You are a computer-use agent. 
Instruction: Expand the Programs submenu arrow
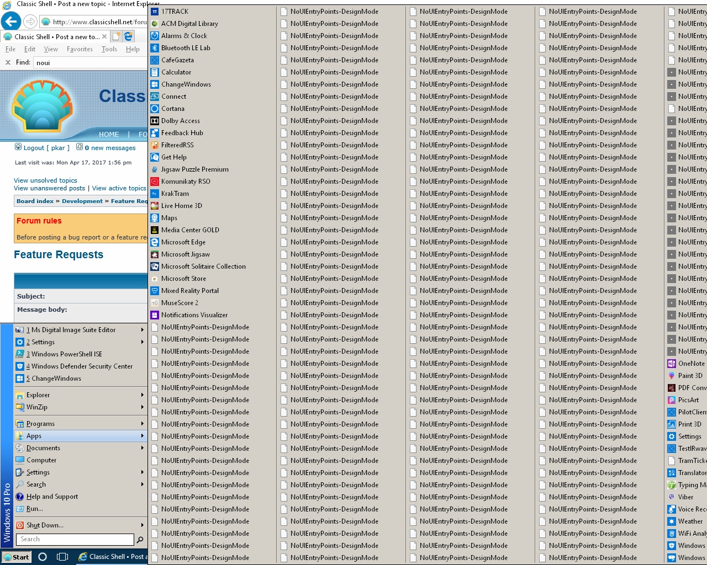click(x=142, y=424)
